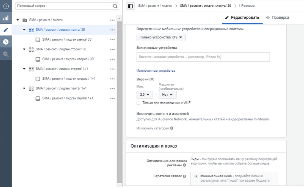Click the magnifier inspect icon in sidebar
The height and width of the screenshot is (187, 304).
click(x=6, y=54)
